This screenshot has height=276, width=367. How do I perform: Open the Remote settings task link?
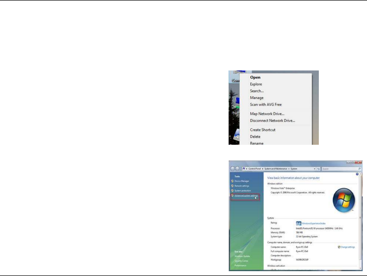242,186
